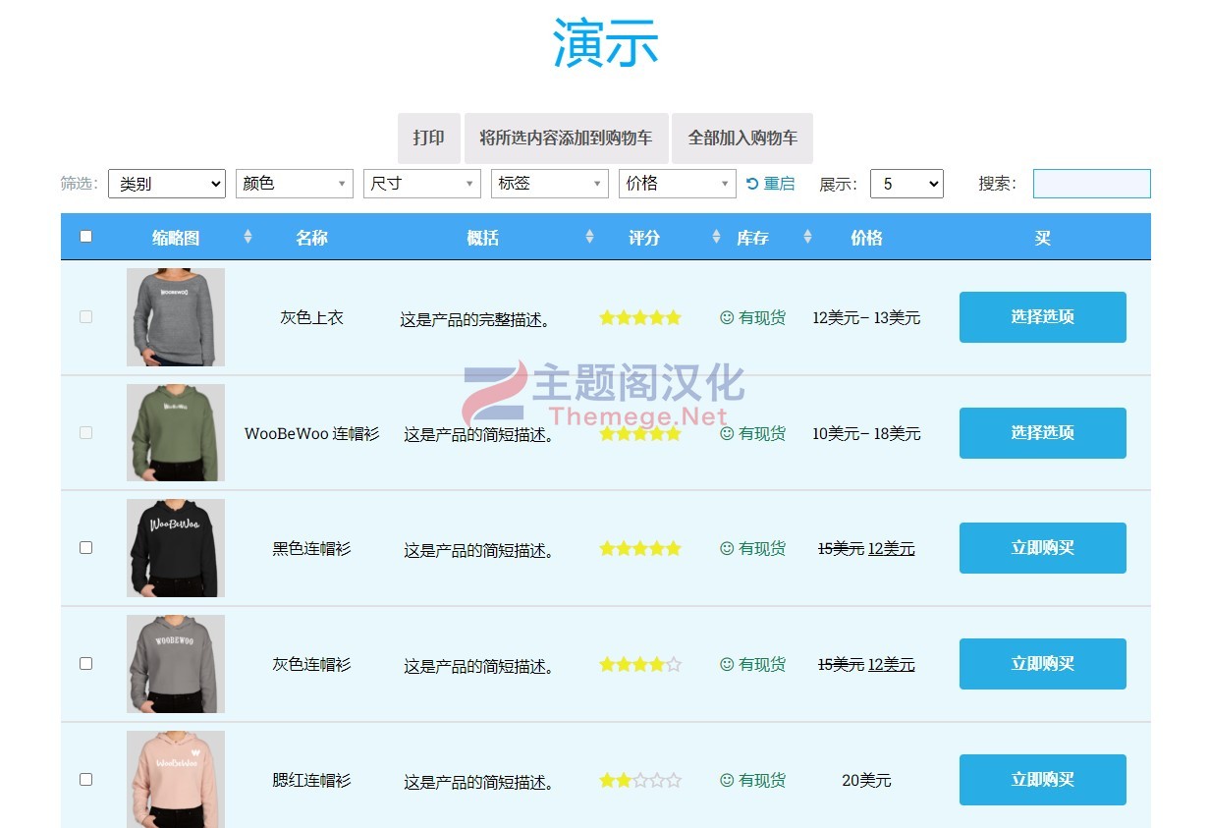
Task: Click the 名称 column header
Action: tap(311, 238)
